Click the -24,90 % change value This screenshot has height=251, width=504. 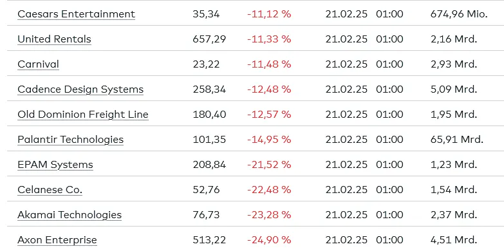pyautogui.click(x=269, y=240)
